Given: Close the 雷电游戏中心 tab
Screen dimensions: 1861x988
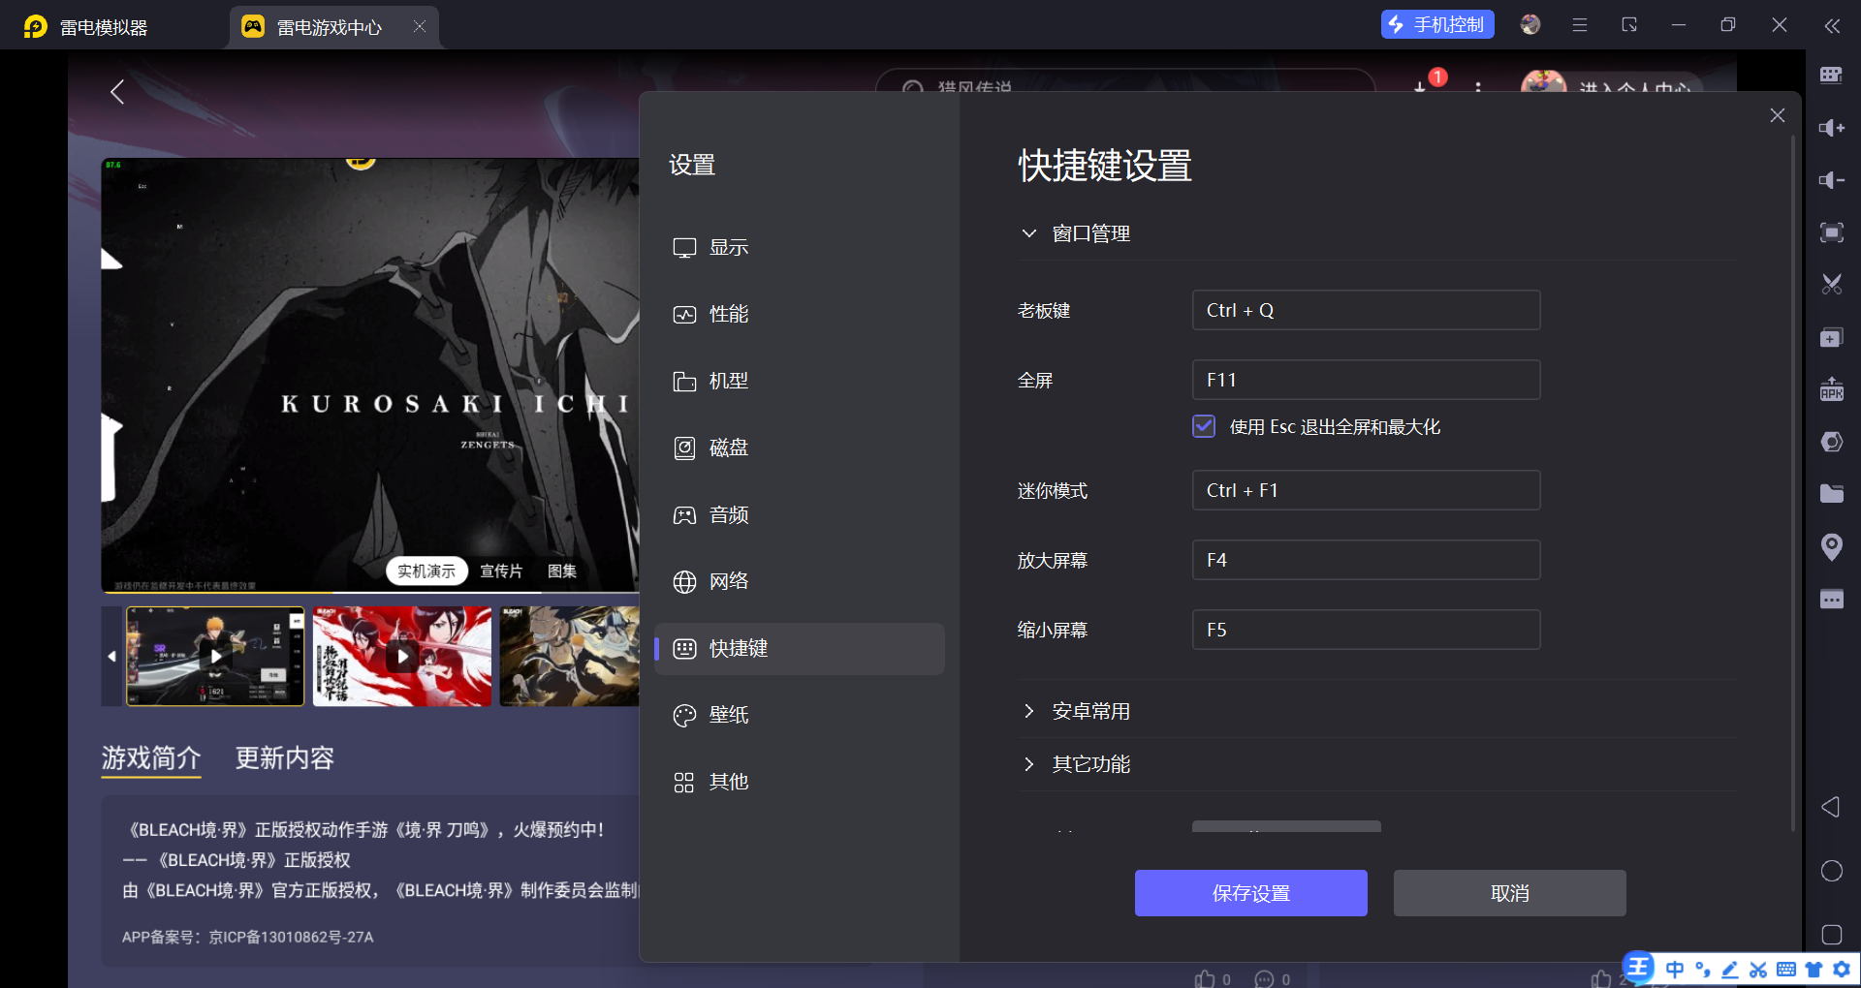Looking at the screenshot, I should (x=420, y=26).
